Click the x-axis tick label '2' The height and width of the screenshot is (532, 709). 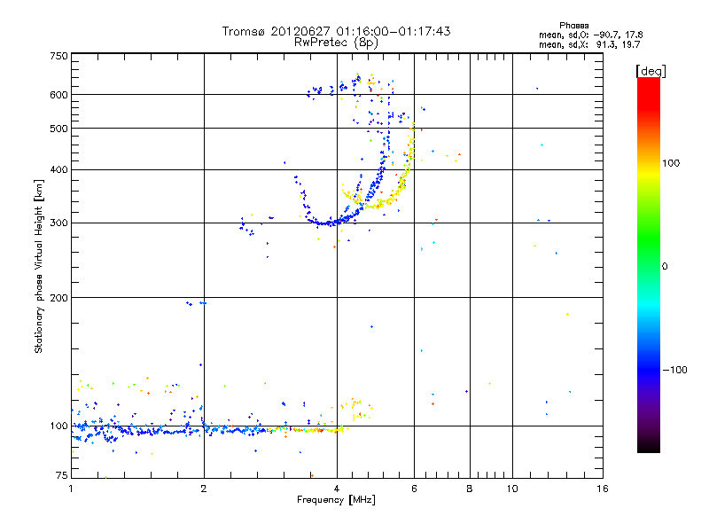click(204, 489)
